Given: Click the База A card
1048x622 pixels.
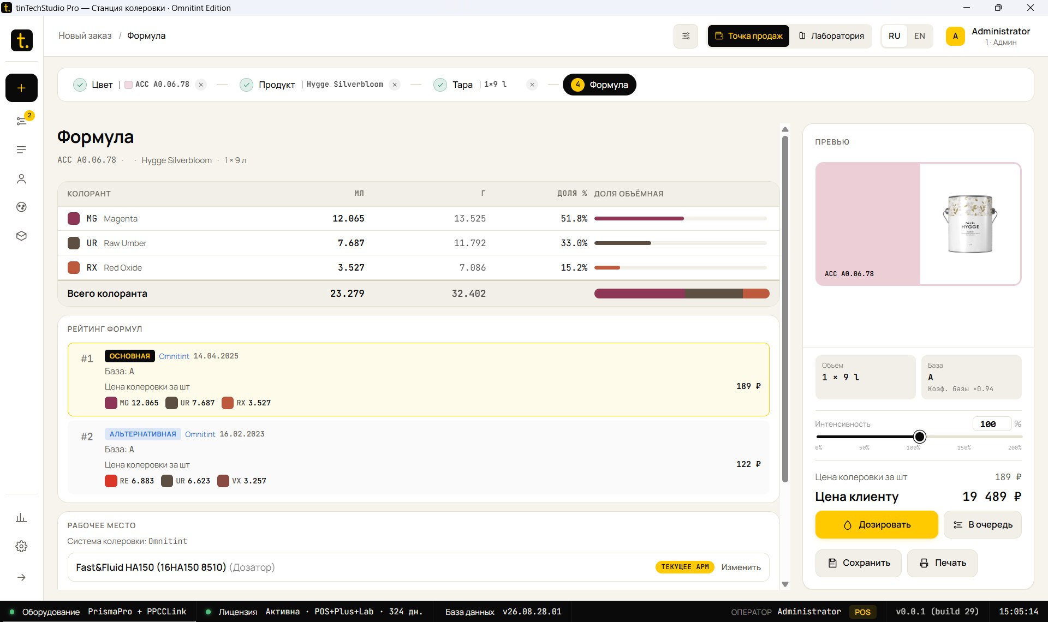Looking at the screenshot, I should pyautogui.click(x=971, y=377).
